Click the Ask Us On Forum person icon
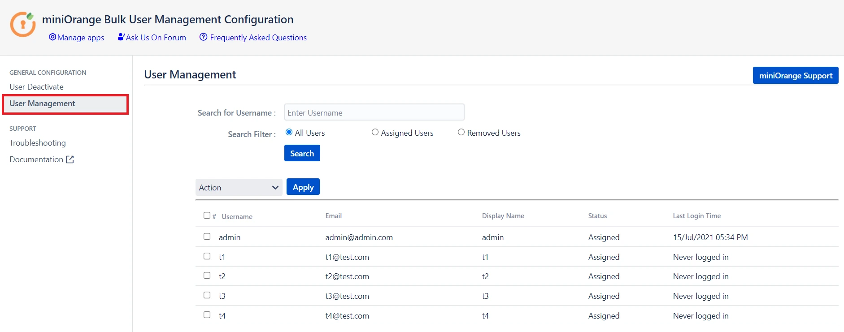The image size is (844, 332). coord(121,37)
